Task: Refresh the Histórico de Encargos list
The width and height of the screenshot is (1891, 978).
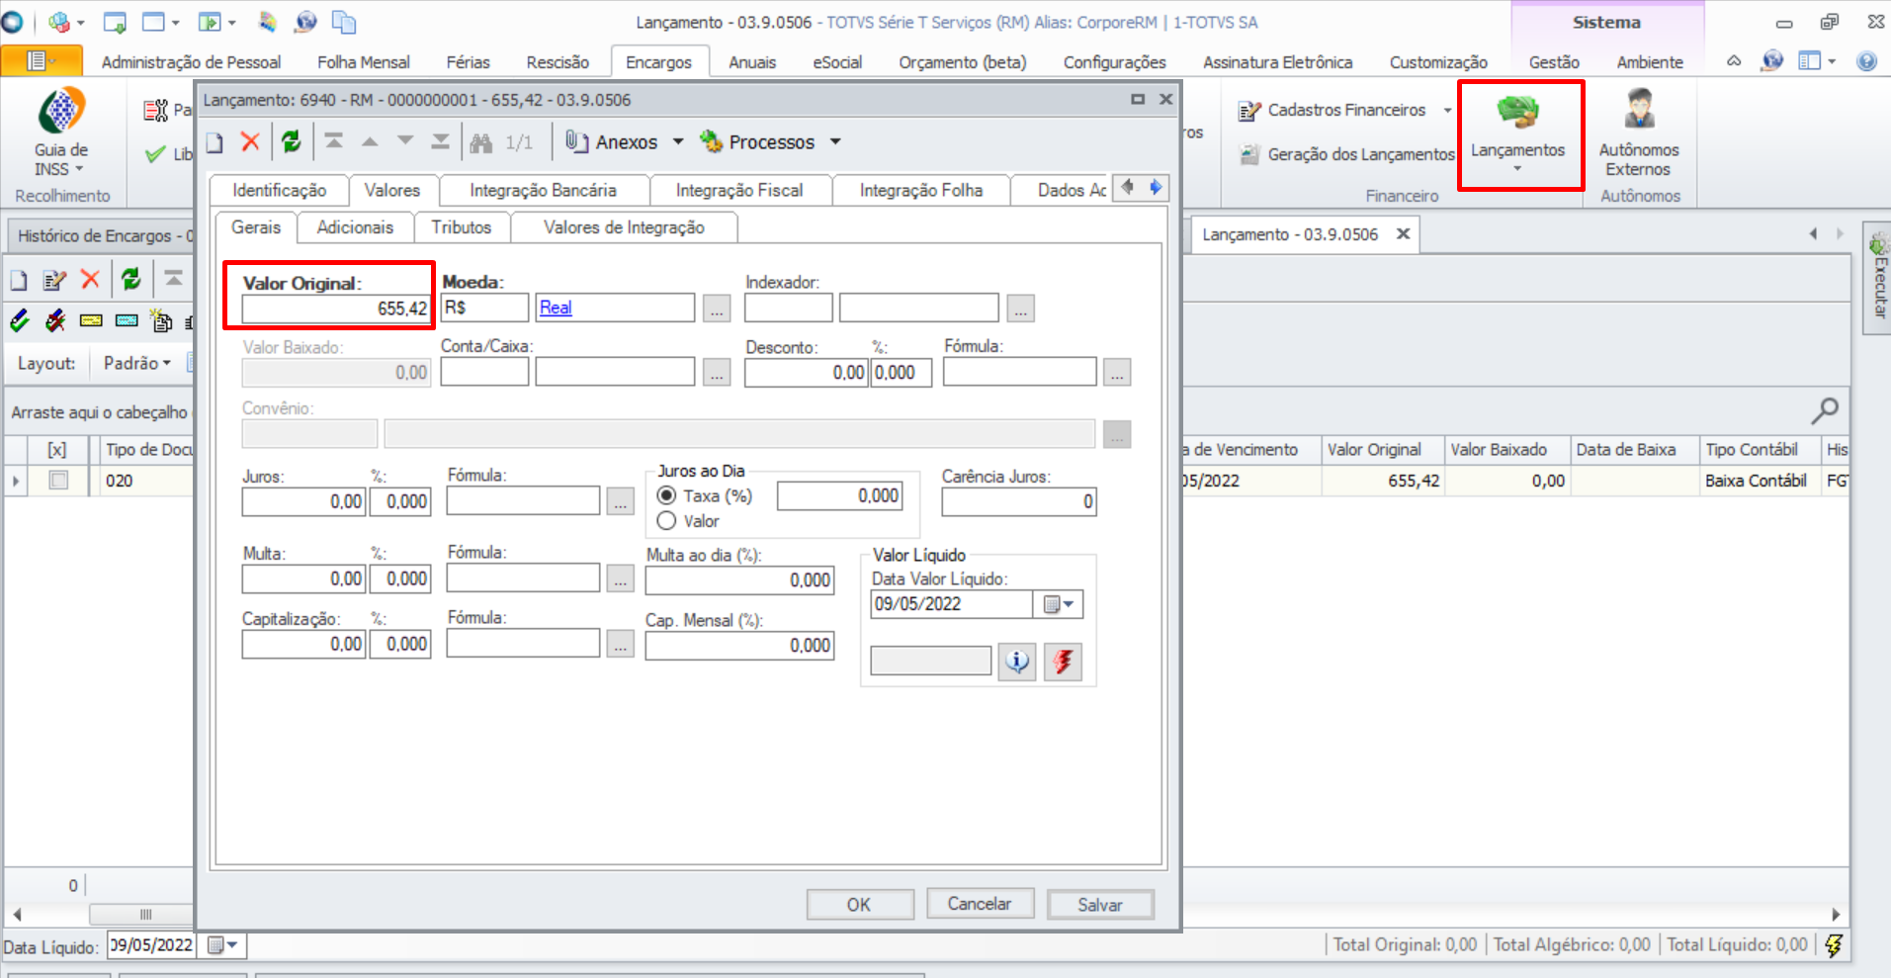Action: [130, 280]
